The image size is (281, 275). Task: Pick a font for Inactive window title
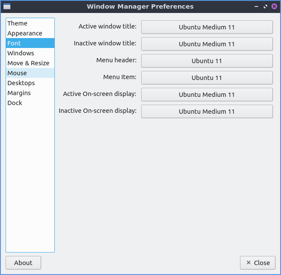[207, 44]
